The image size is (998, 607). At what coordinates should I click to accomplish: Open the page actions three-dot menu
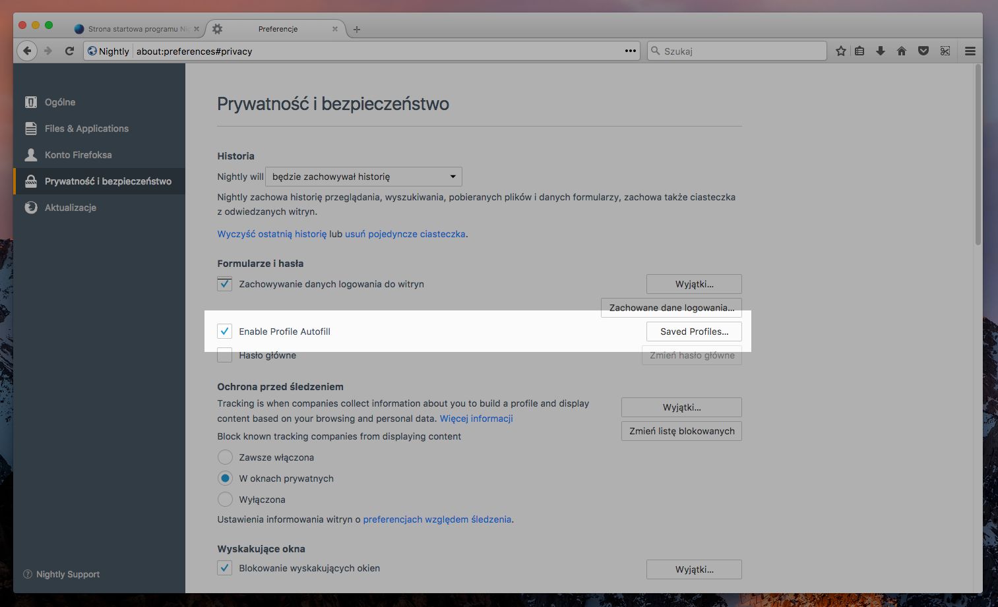pyautogui.click(x=631, y=51)
